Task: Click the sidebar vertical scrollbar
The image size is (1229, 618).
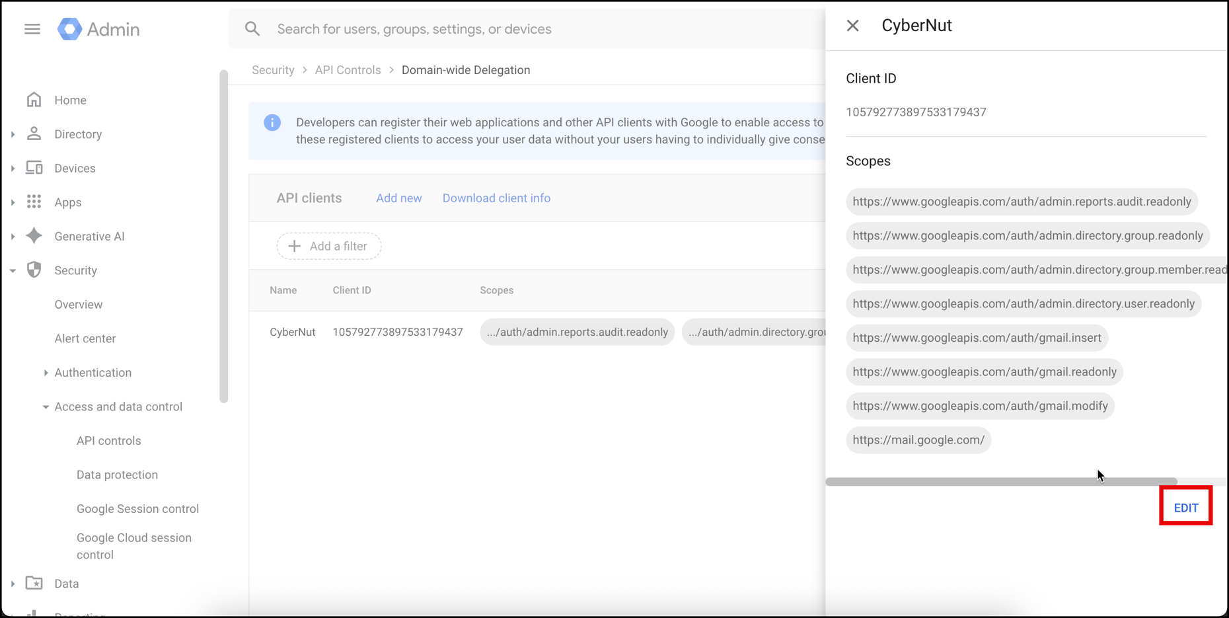Action: coord(223,236)
